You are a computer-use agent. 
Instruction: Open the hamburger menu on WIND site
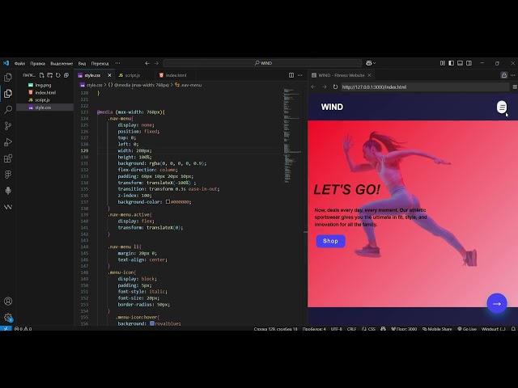(x=502, y=107)
